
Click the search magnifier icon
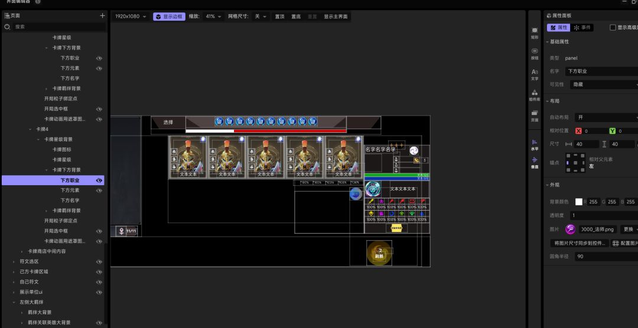(x=7, y=27)
